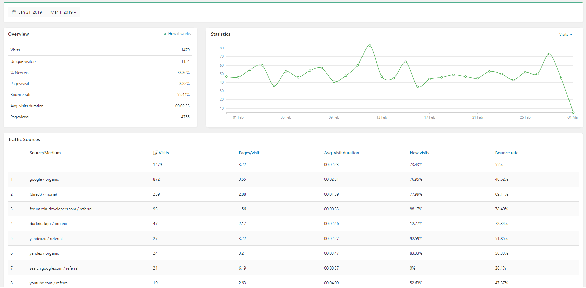This screenshot has height=288, width=586.
Task: Open the date range dropdown caret
Action: (x=75, y=13)
